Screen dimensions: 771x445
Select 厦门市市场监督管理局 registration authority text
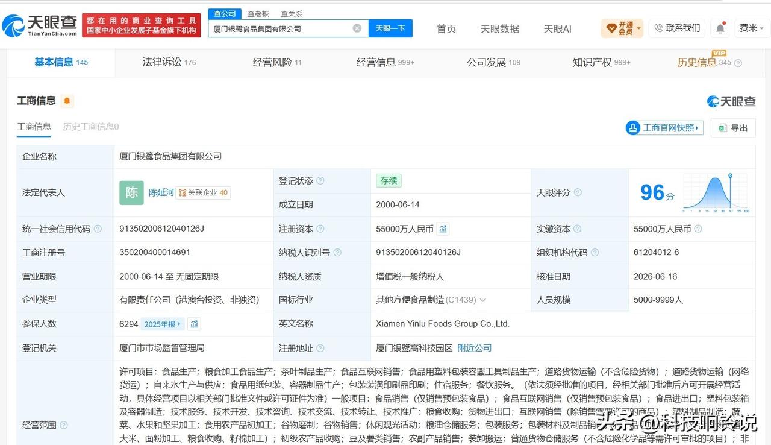pyautogui.click(x=162, y=348)
